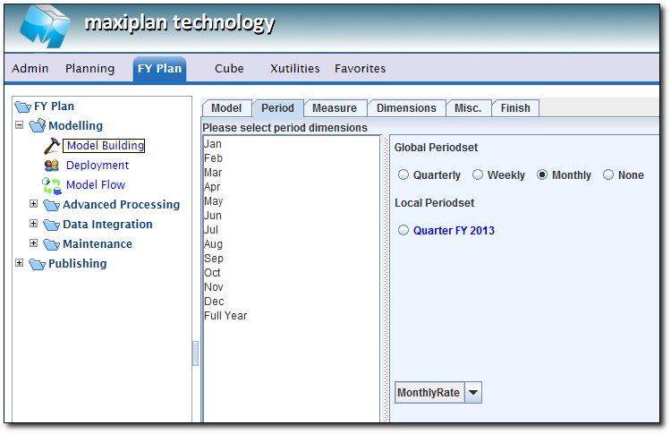Switch to the Measure tab
The height and width of the screenshot is (434, 671).
click(x=335, y=108)
